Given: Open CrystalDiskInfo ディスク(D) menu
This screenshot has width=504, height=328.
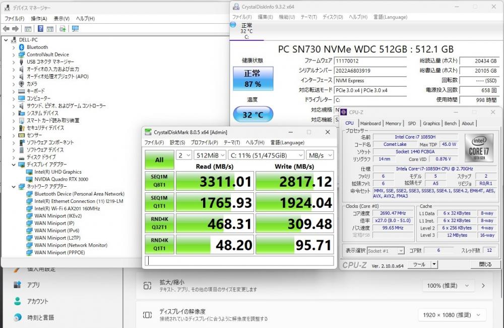Looking at the screenshot, I should coord(333,17).
